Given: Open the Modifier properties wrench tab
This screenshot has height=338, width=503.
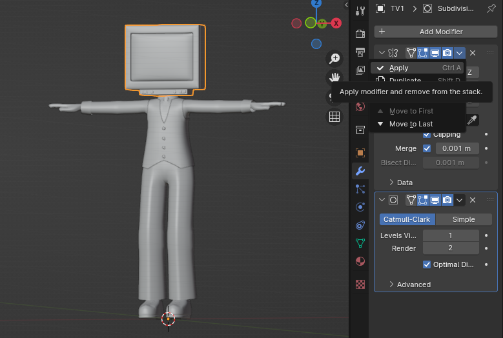Looking at the screenshot, I should 360,171.
